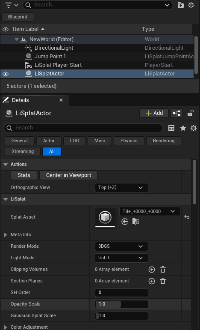Toggle the Details panel lock icon
Image resolution: width=200 pixels, height=330 pixels.
190,113
